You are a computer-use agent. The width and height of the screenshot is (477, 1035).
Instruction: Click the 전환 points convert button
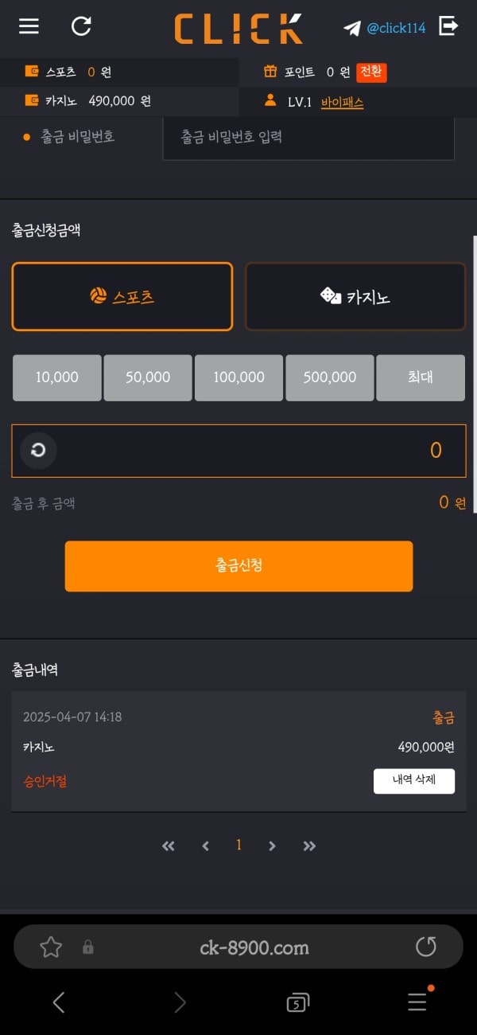pyautogui.click(x=371, y=72)
